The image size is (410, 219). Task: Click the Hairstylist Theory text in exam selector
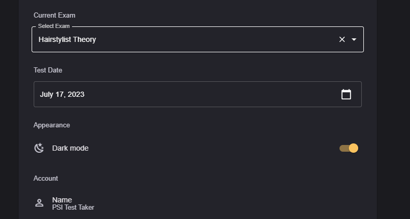click(67, 39)
